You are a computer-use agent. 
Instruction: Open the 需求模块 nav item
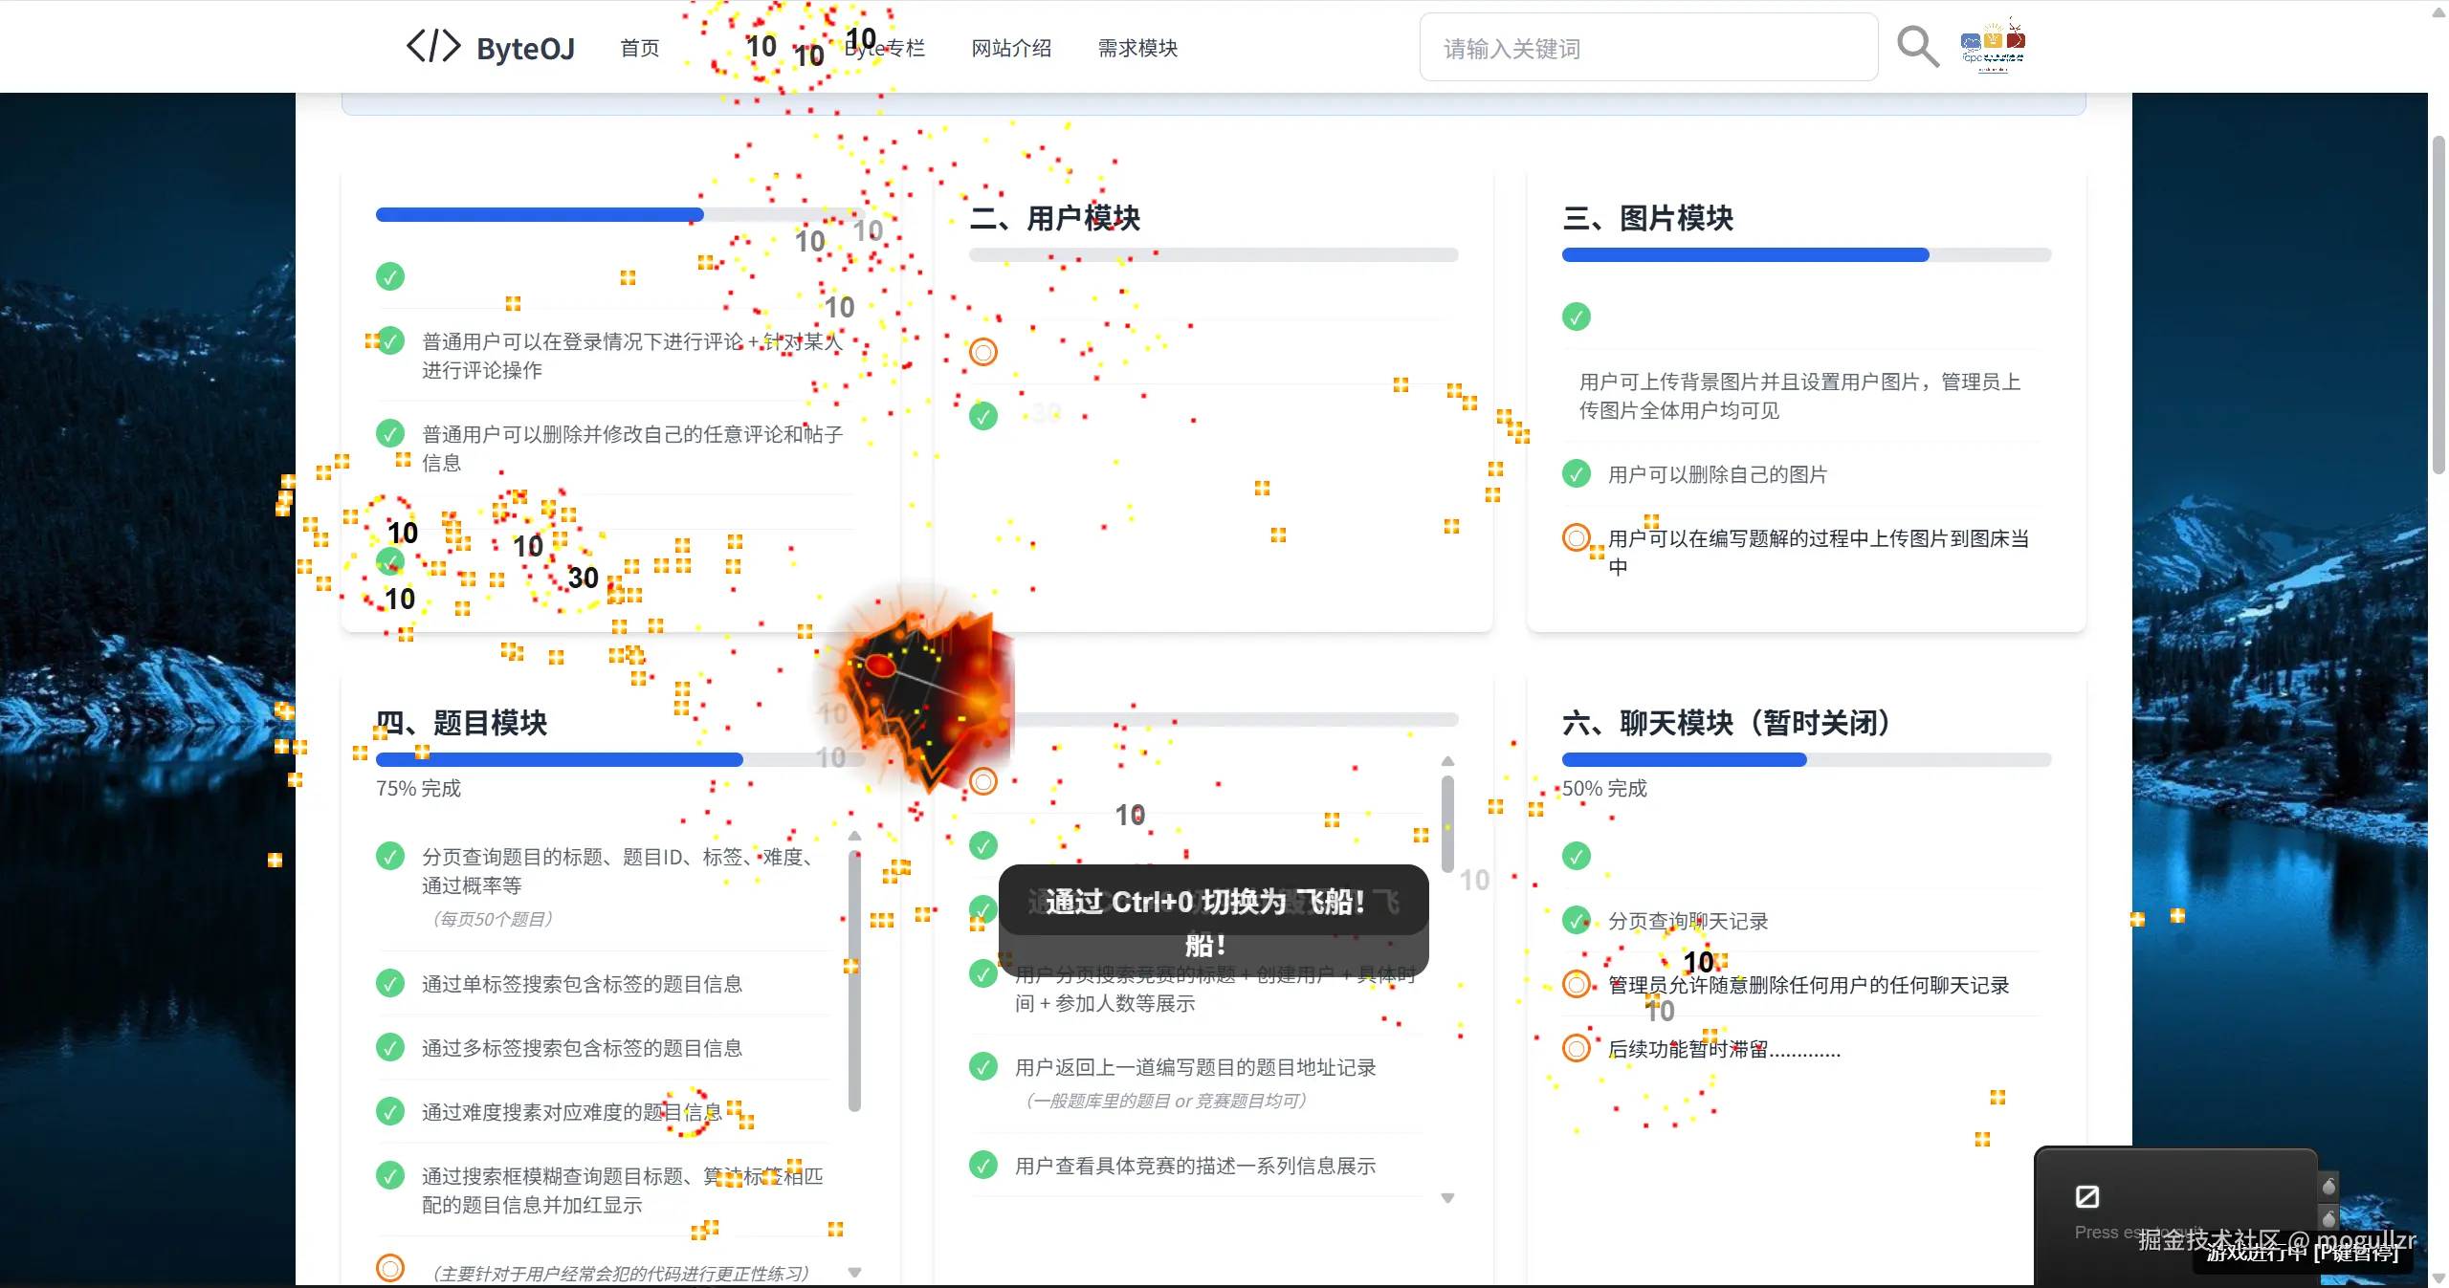1136,48
